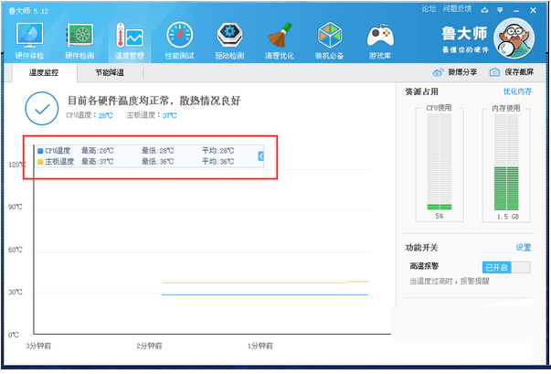Image resolution: width=551 pixels, height=374 pixels.
Task: Click 保存截屏 save screenshot text
Action: tap(519, 72)
